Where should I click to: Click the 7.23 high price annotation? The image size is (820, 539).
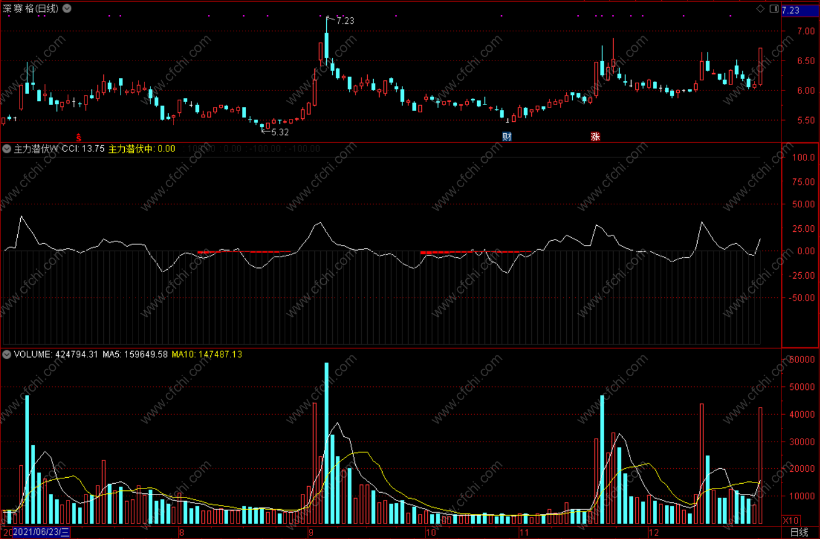[x=345, y=21]
